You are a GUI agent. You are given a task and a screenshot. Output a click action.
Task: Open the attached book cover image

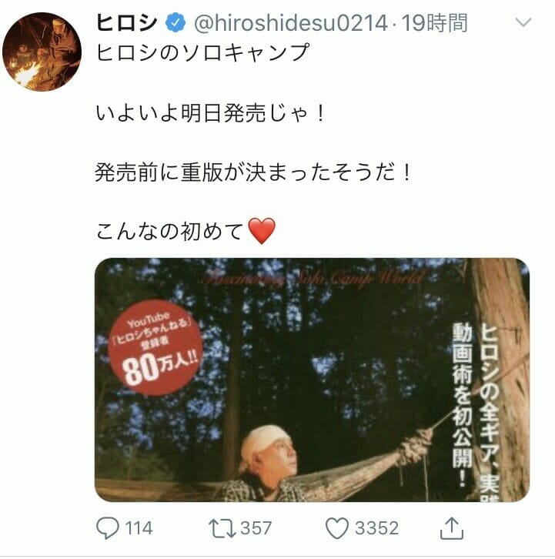click(x=312, y=380)
